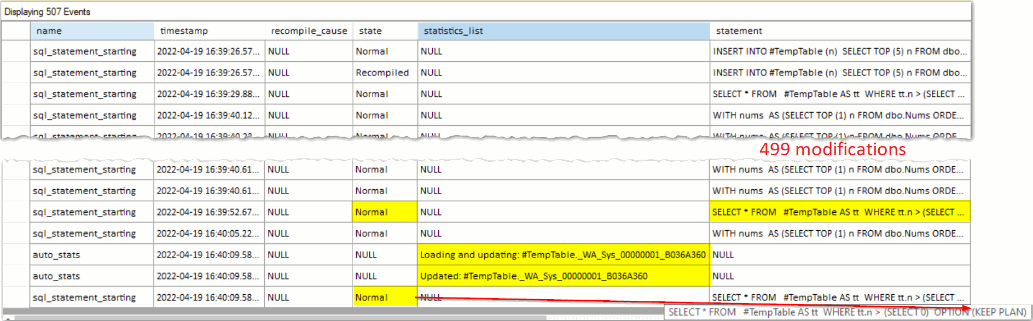Select 'Loading and updating: #TempTable' statistics cell

[x=563, y=255]
